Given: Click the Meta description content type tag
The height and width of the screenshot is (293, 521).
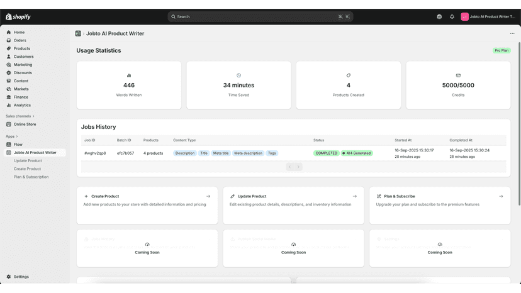Looking at the screenshot, I should 248,153.
